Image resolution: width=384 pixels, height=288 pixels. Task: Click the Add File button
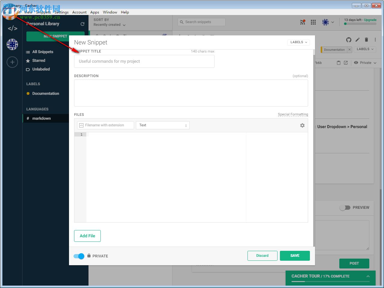(x=87, y=236)
